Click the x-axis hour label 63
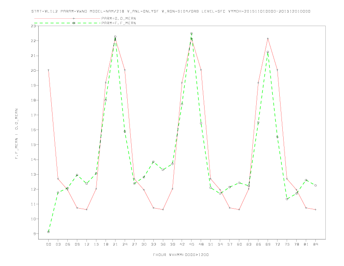The image size is (344, 266). click(x=249, y=244)
